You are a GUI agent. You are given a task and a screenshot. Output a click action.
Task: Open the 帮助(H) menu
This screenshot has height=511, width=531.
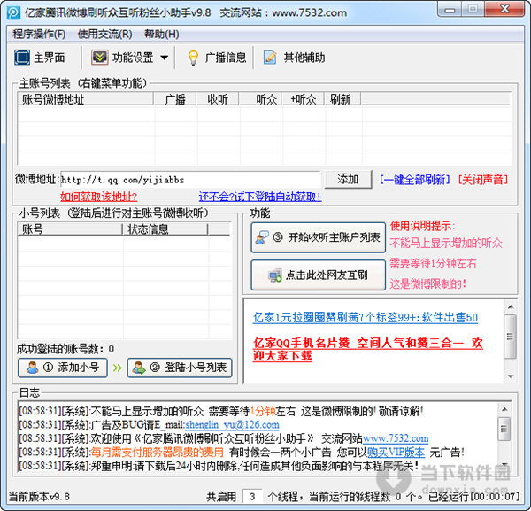tap(162, 34)
